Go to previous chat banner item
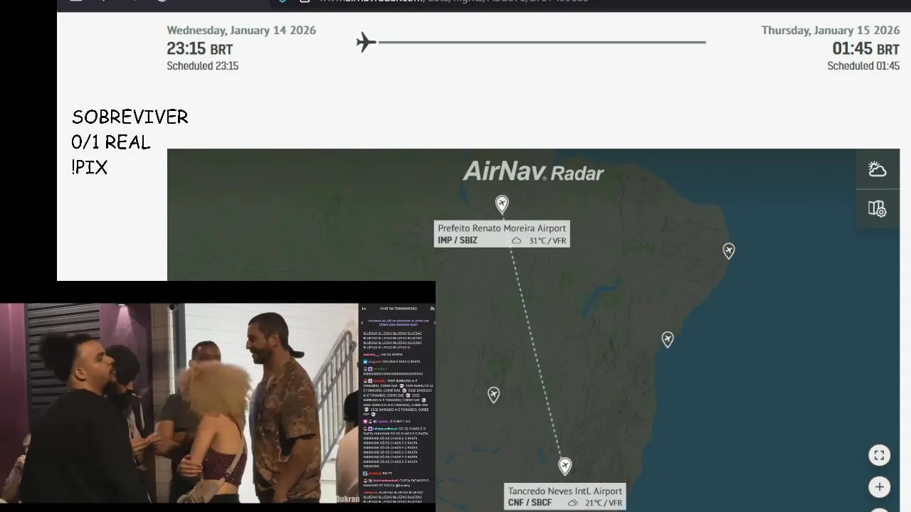The width and height of the screenshot is (911, 512). coord(362,322)
